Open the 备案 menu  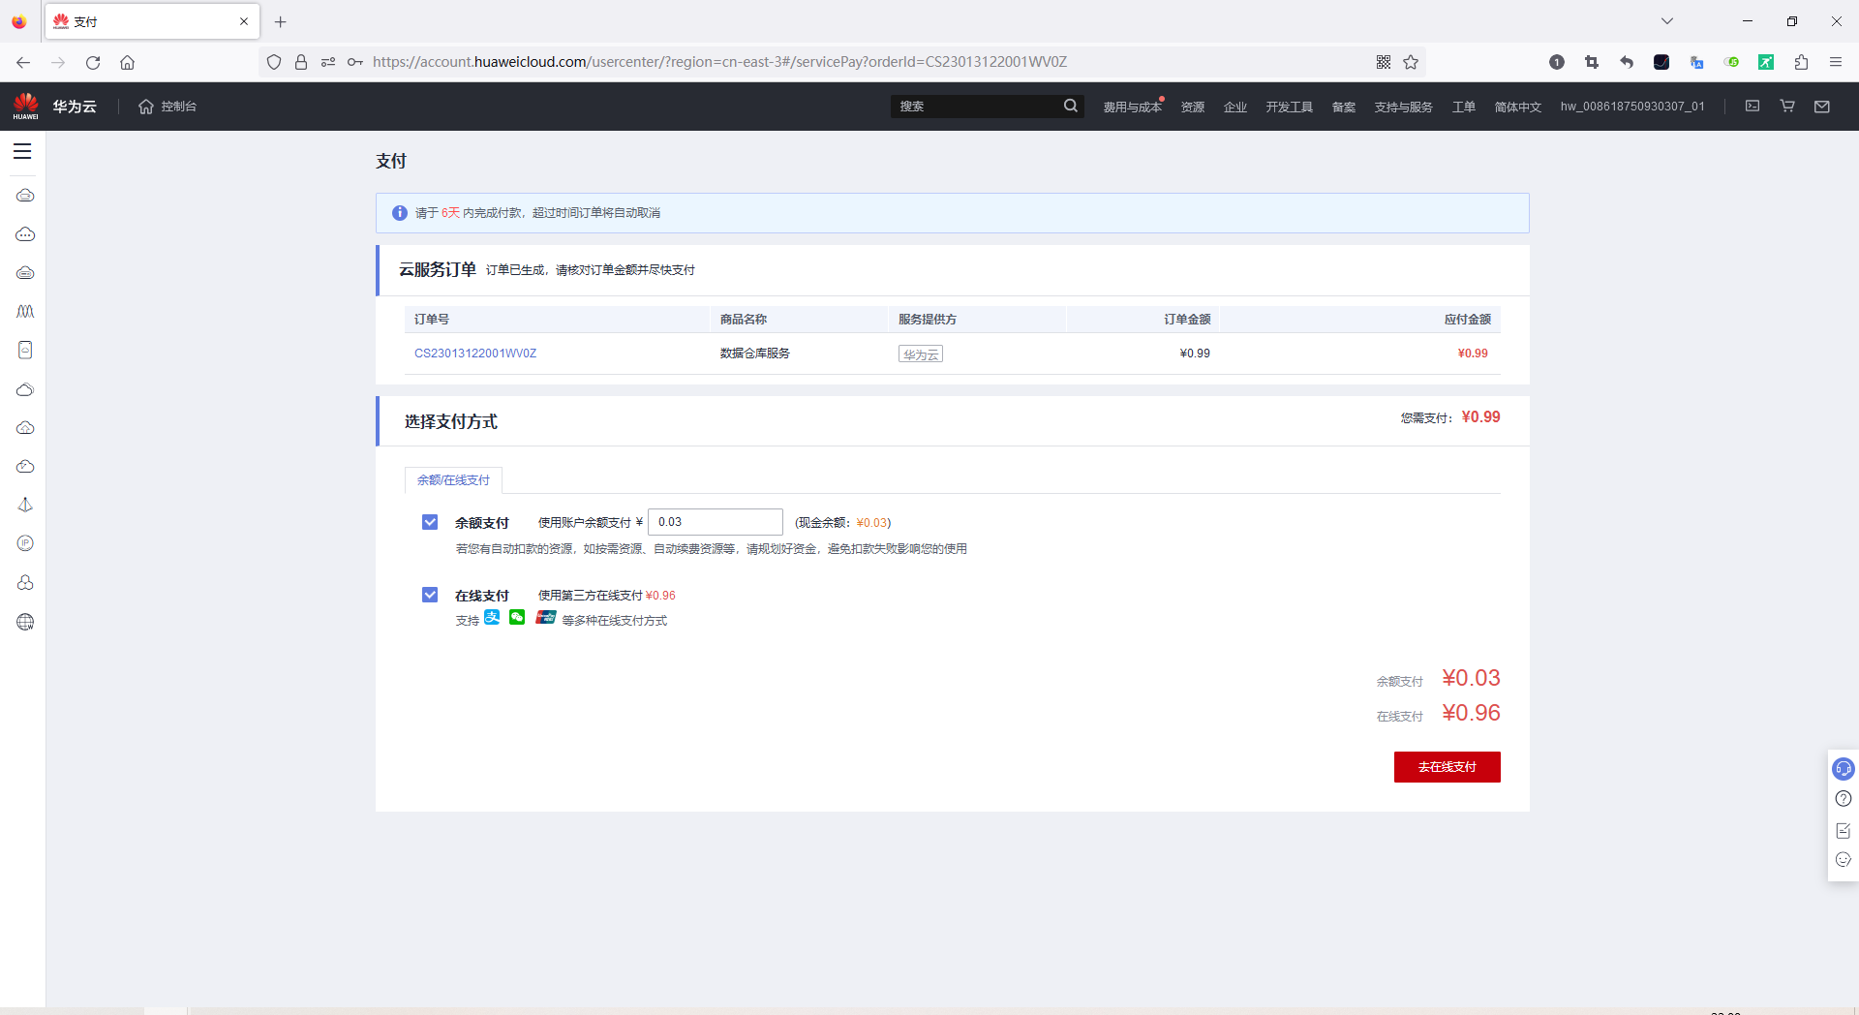[x=1344, y=107]
